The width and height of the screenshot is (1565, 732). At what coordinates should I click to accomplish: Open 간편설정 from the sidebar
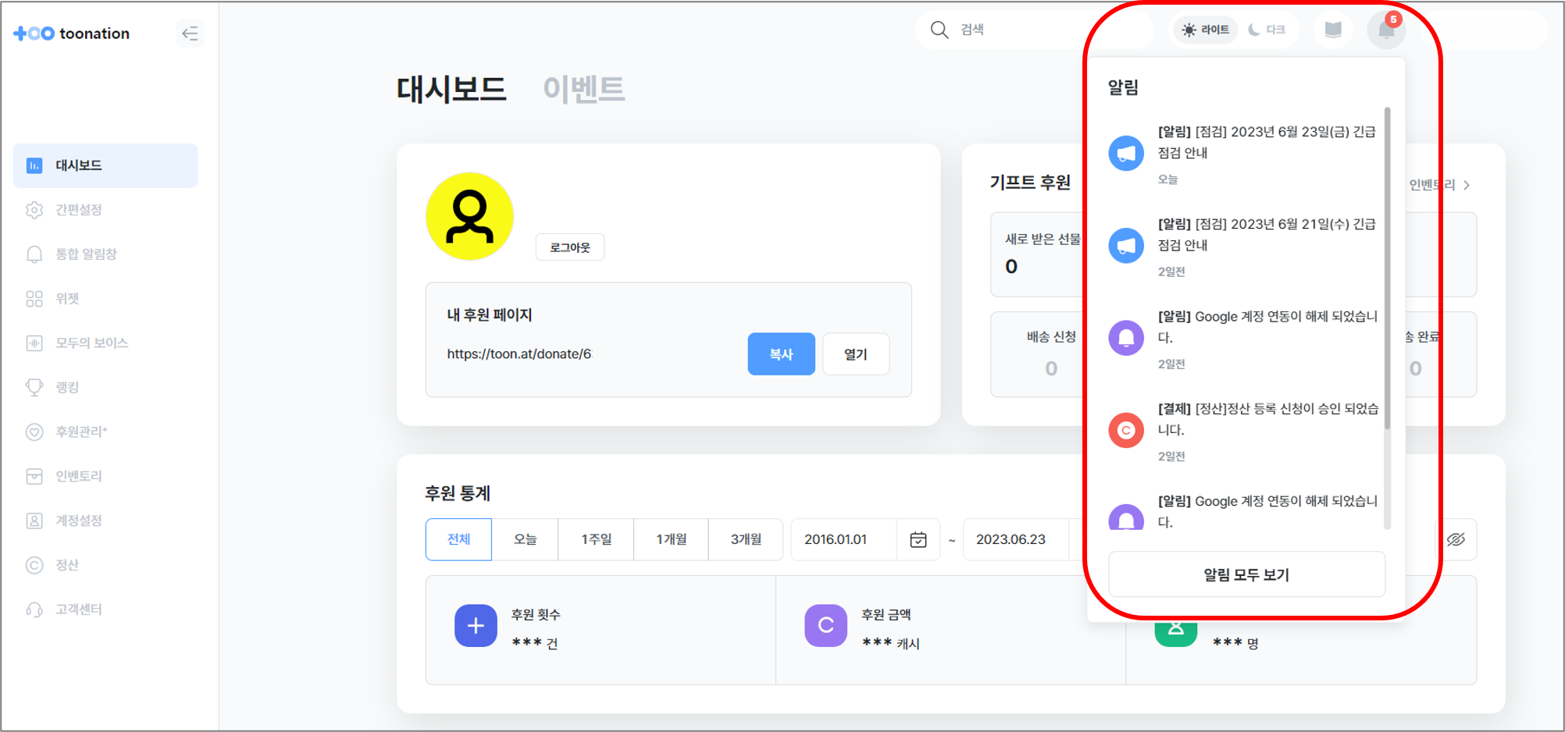point(79,209)
